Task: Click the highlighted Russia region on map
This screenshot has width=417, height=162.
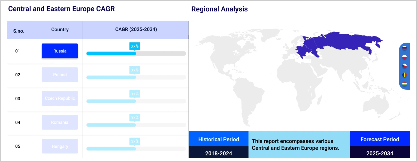Action: [341, 42]
